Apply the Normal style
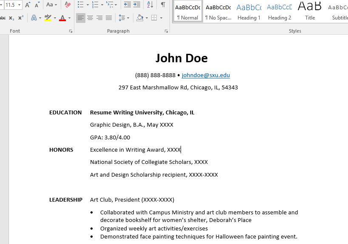This screenshot has width=348, height=244. click(x=187, y=11)
